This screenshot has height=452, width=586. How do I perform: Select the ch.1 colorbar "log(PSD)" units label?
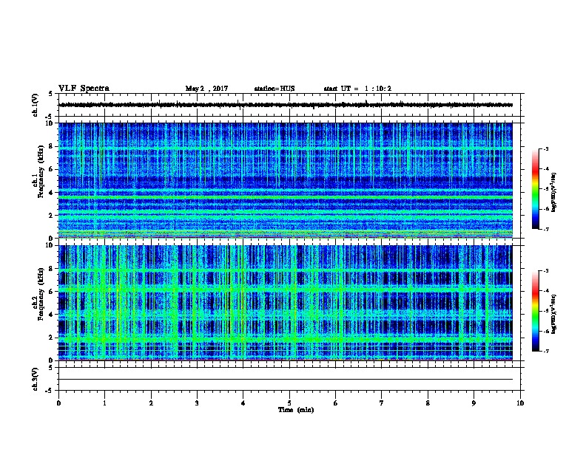554,192
